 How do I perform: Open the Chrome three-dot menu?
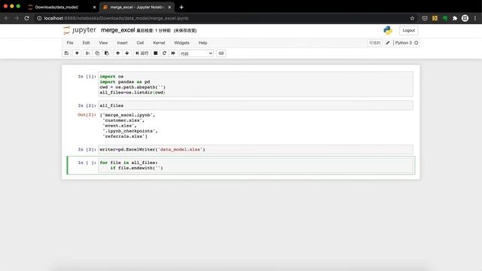(475, 18)
